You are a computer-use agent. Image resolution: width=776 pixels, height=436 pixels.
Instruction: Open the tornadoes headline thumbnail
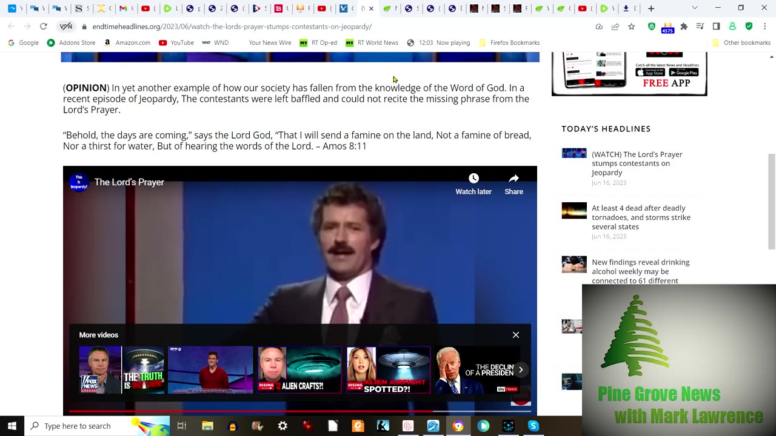574,211
